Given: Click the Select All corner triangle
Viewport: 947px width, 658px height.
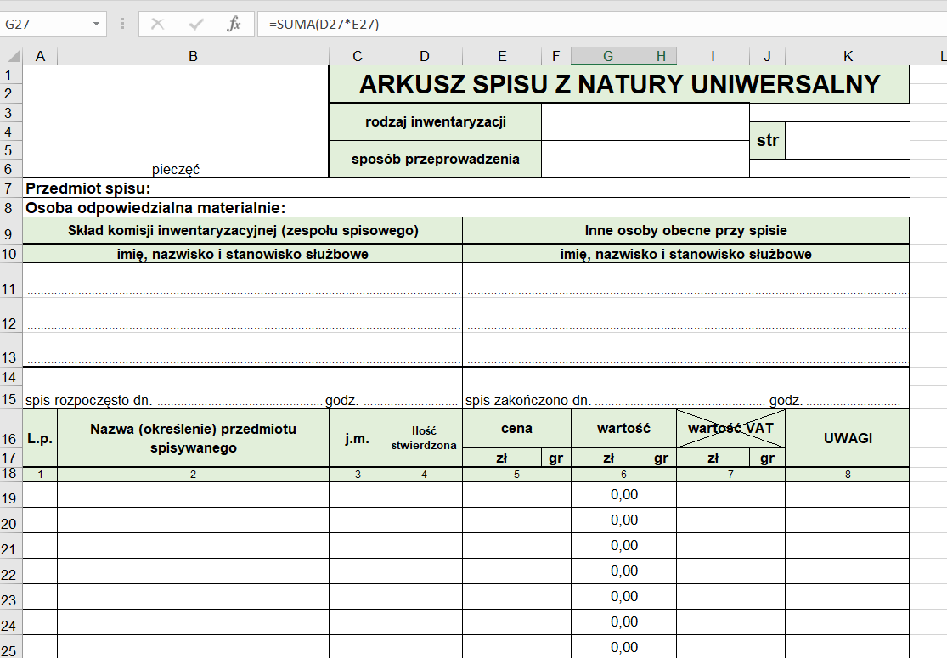Looking at the screenshot, I should [x=12, y=56].
